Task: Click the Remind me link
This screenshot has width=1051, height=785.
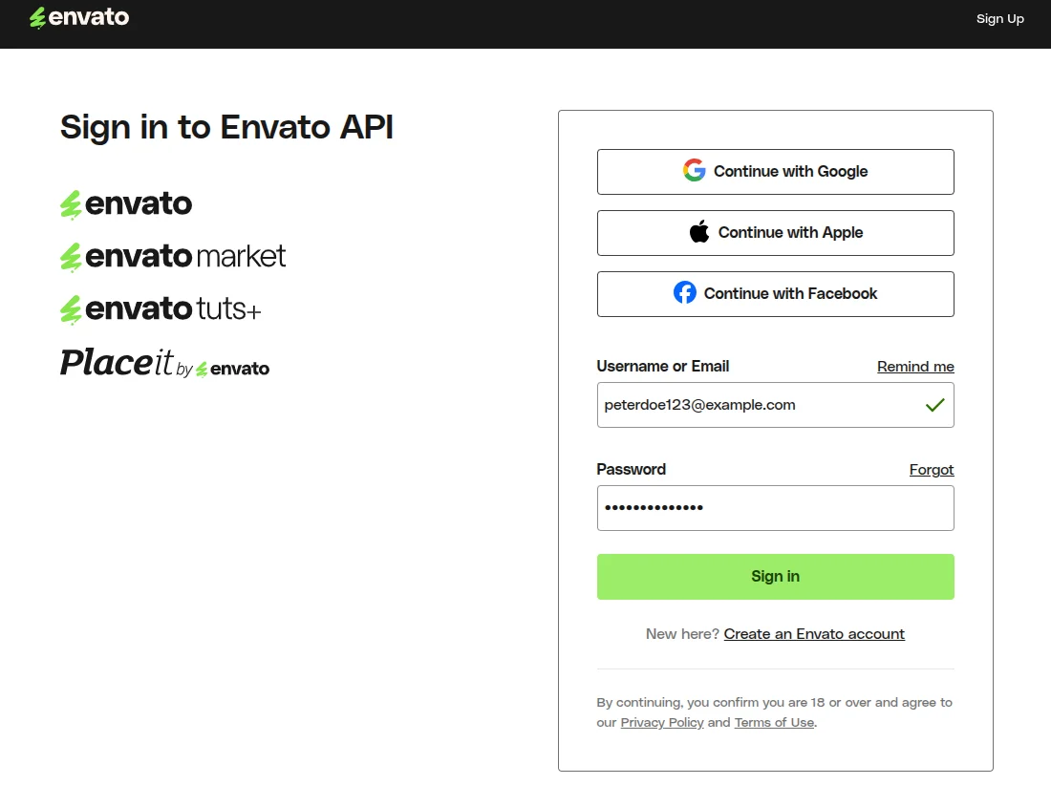Action: click(x=915, y=367)
